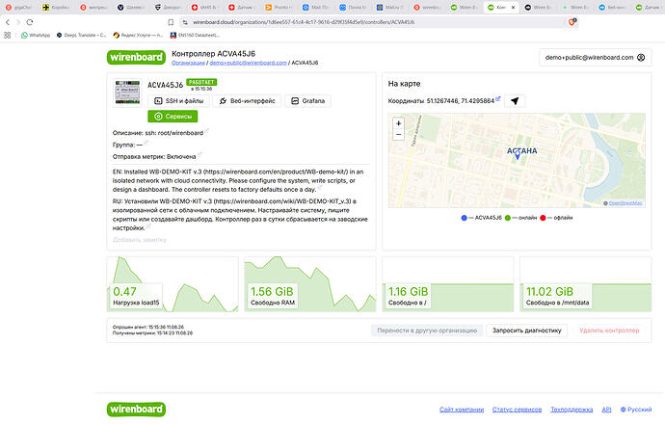Screen dimensions: 665x424
Task: Open the Статус сервисов footer link
Action: coord(517,410)
